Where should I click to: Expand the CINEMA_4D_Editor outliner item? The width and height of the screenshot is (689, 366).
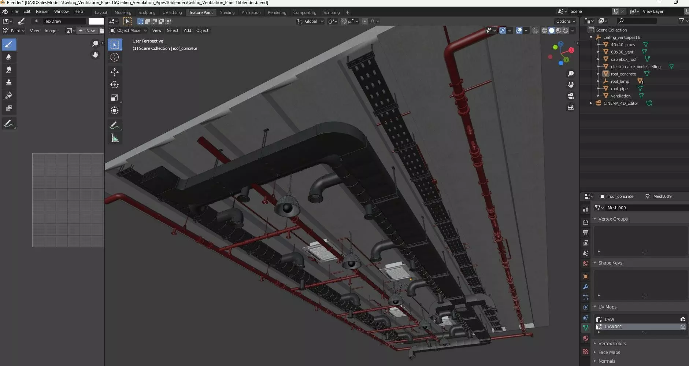pos(591,103)
